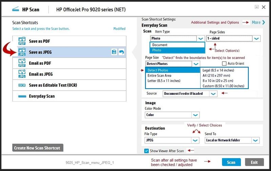Select Detect Photos page size option
Screen dimensions: 271x171
173,70
